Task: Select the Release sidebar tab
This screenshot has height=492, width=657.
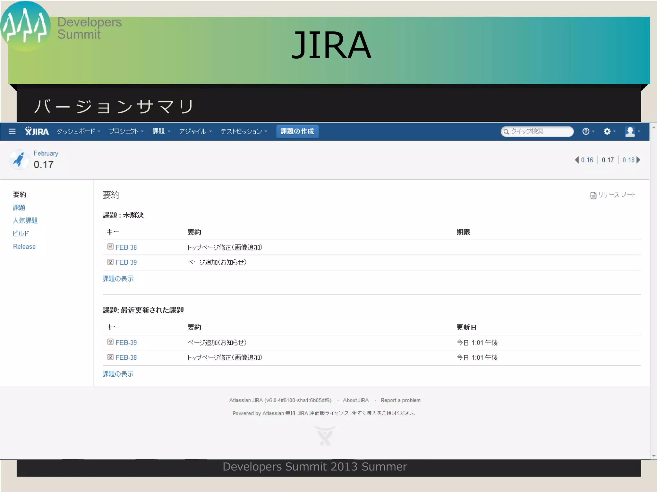Action: 24,247
